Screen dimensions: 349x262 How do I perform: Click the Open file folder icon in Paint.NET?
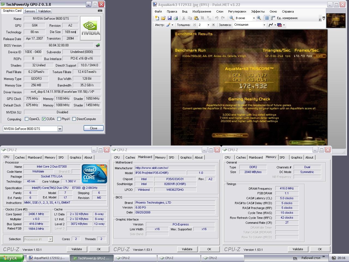163,18
